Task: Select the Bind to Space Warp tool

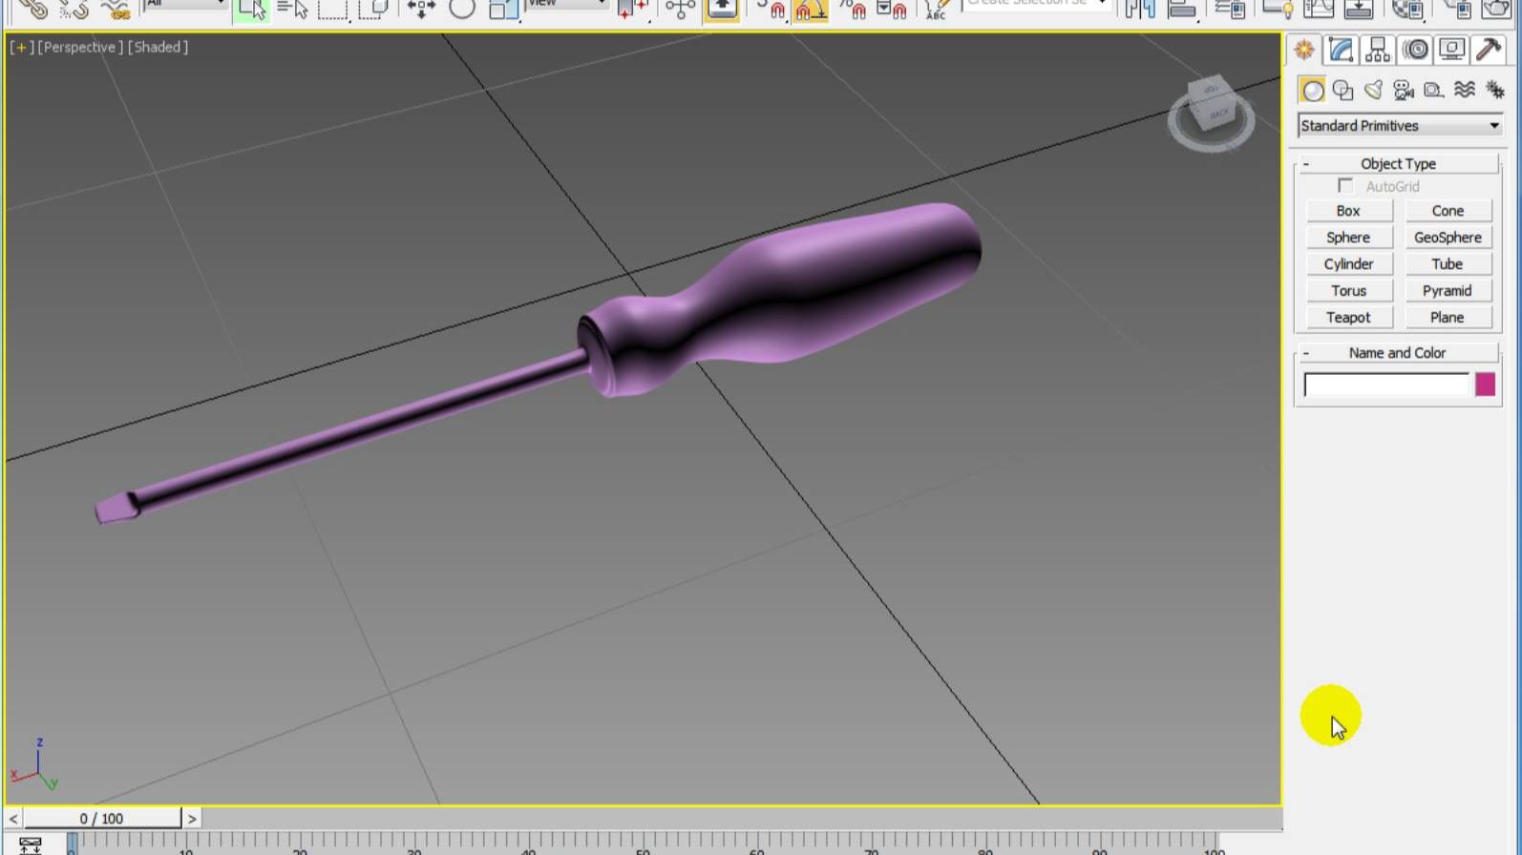Action: click(116, 9)
